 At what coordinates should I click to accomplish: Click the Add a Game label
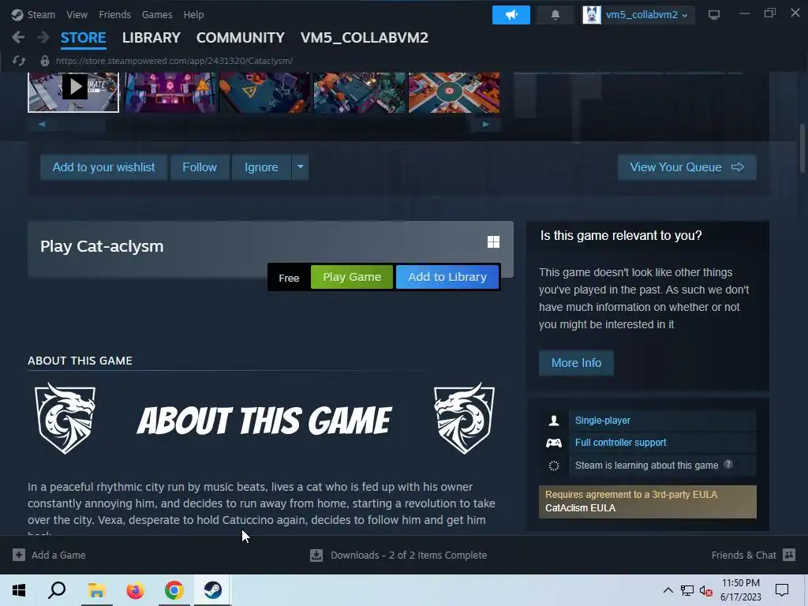click(x=58, y=555)
